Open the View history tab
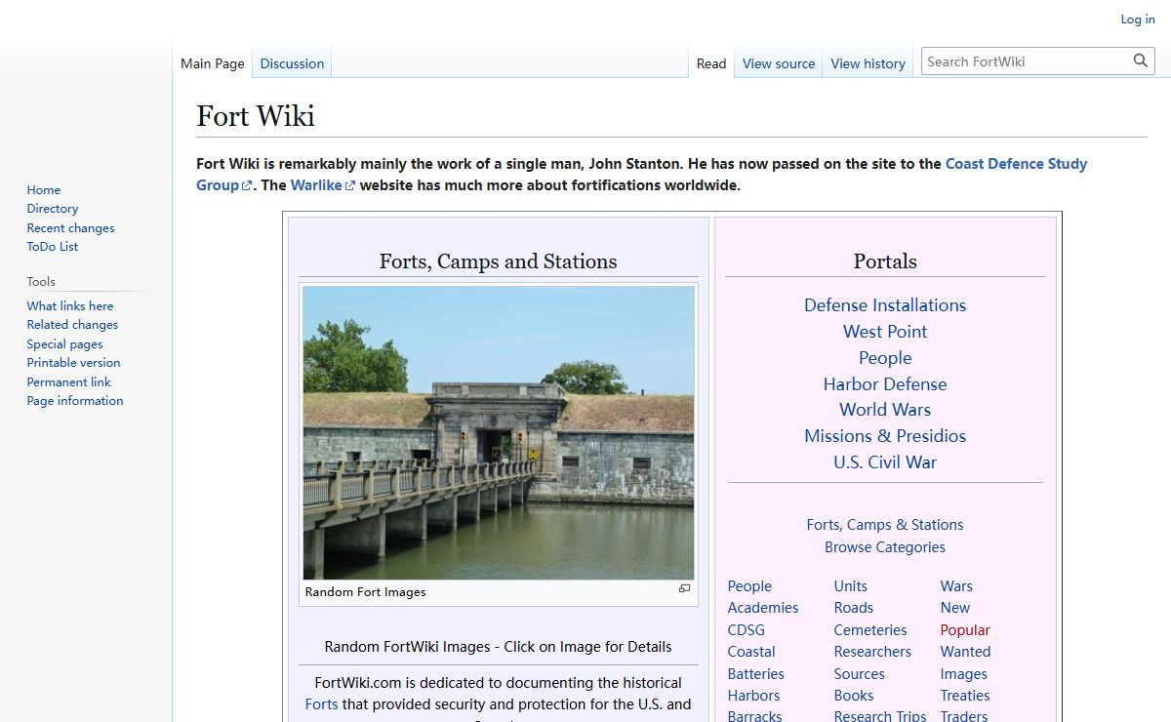Screen dimensions: 1171x722 pos(868,63)
